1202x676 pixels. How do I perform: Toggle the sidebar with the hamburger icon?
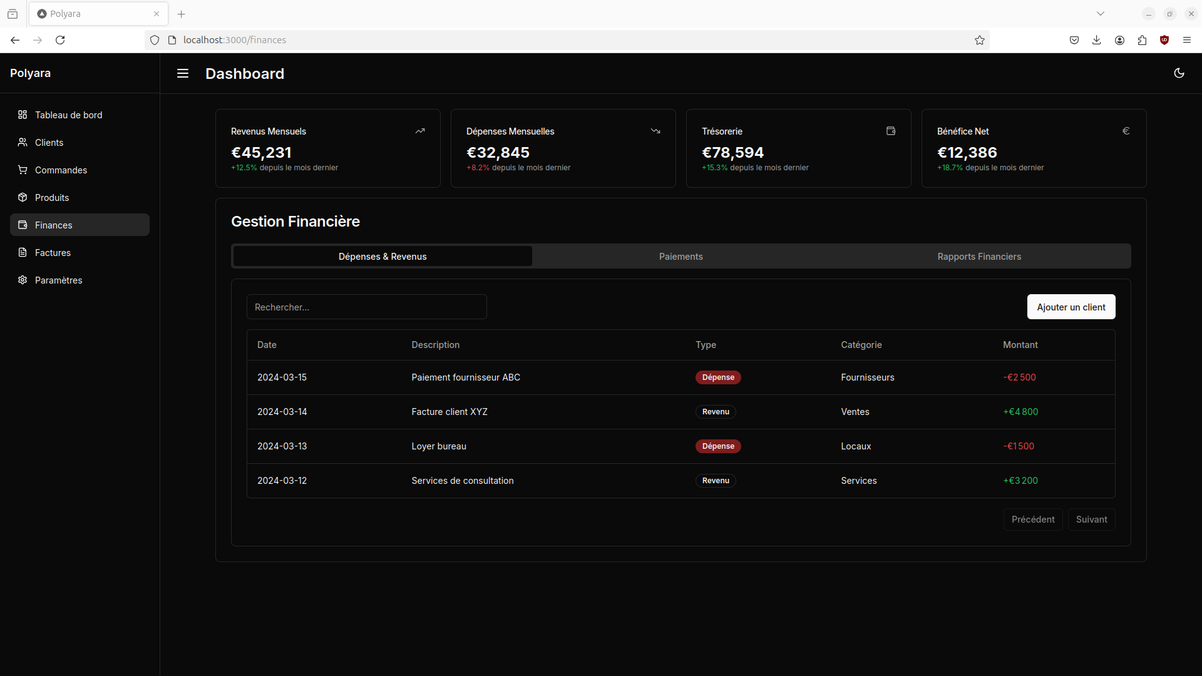tap(182, 73)
